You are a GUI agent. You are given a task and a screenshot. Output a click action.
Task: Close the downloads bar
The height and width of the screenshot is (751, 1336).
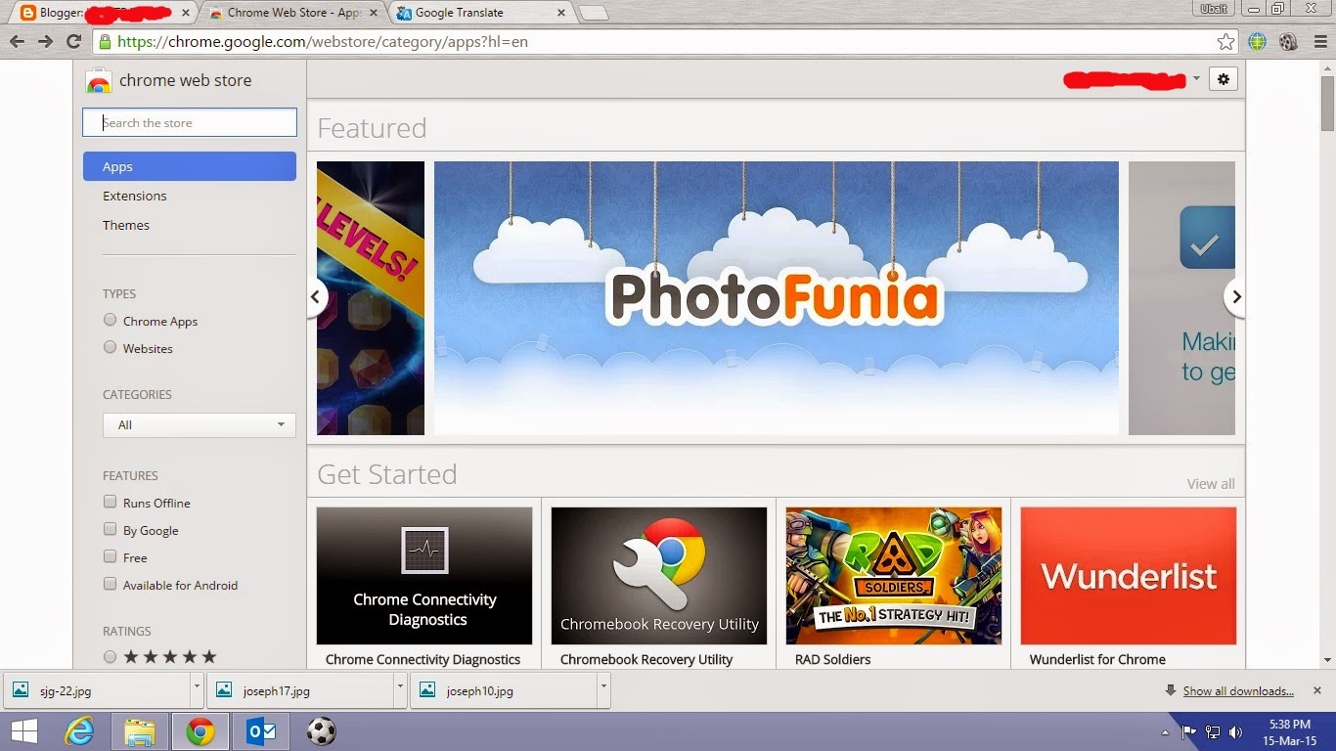(1317, 689)
